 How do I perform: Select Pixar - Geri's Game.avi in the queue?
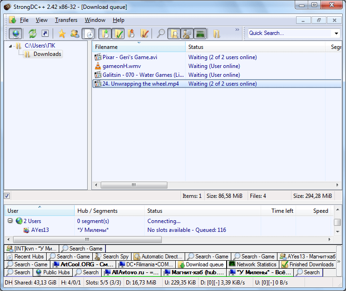130,57
